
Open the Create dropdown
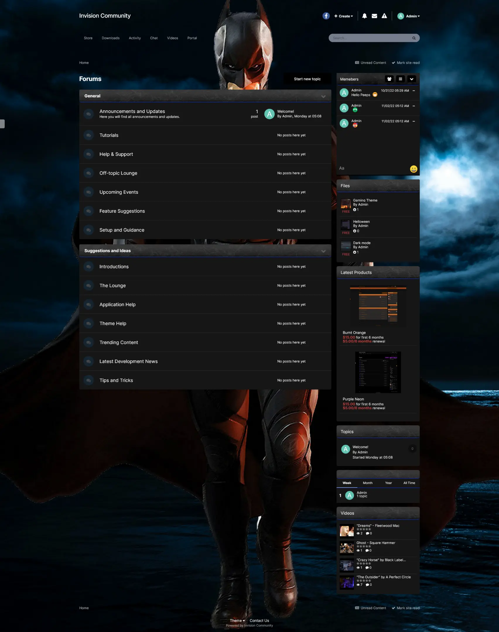pos(344,16)
